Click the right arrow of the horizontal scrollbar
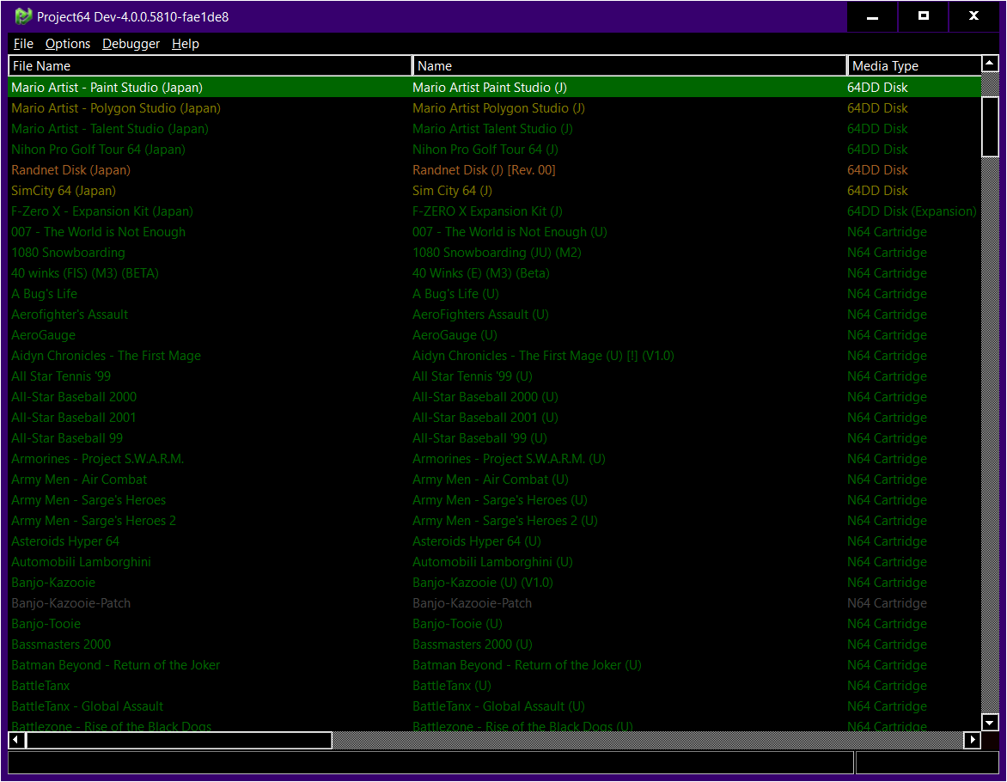This screenshot has height=782, width=1007. (972, 740)
